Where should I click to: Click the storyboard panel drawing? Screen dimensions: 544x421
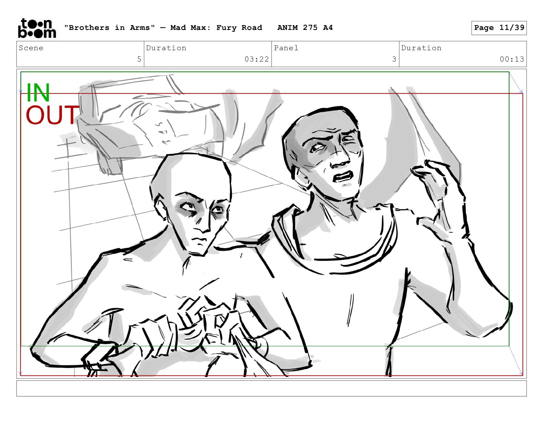point(271,224)
